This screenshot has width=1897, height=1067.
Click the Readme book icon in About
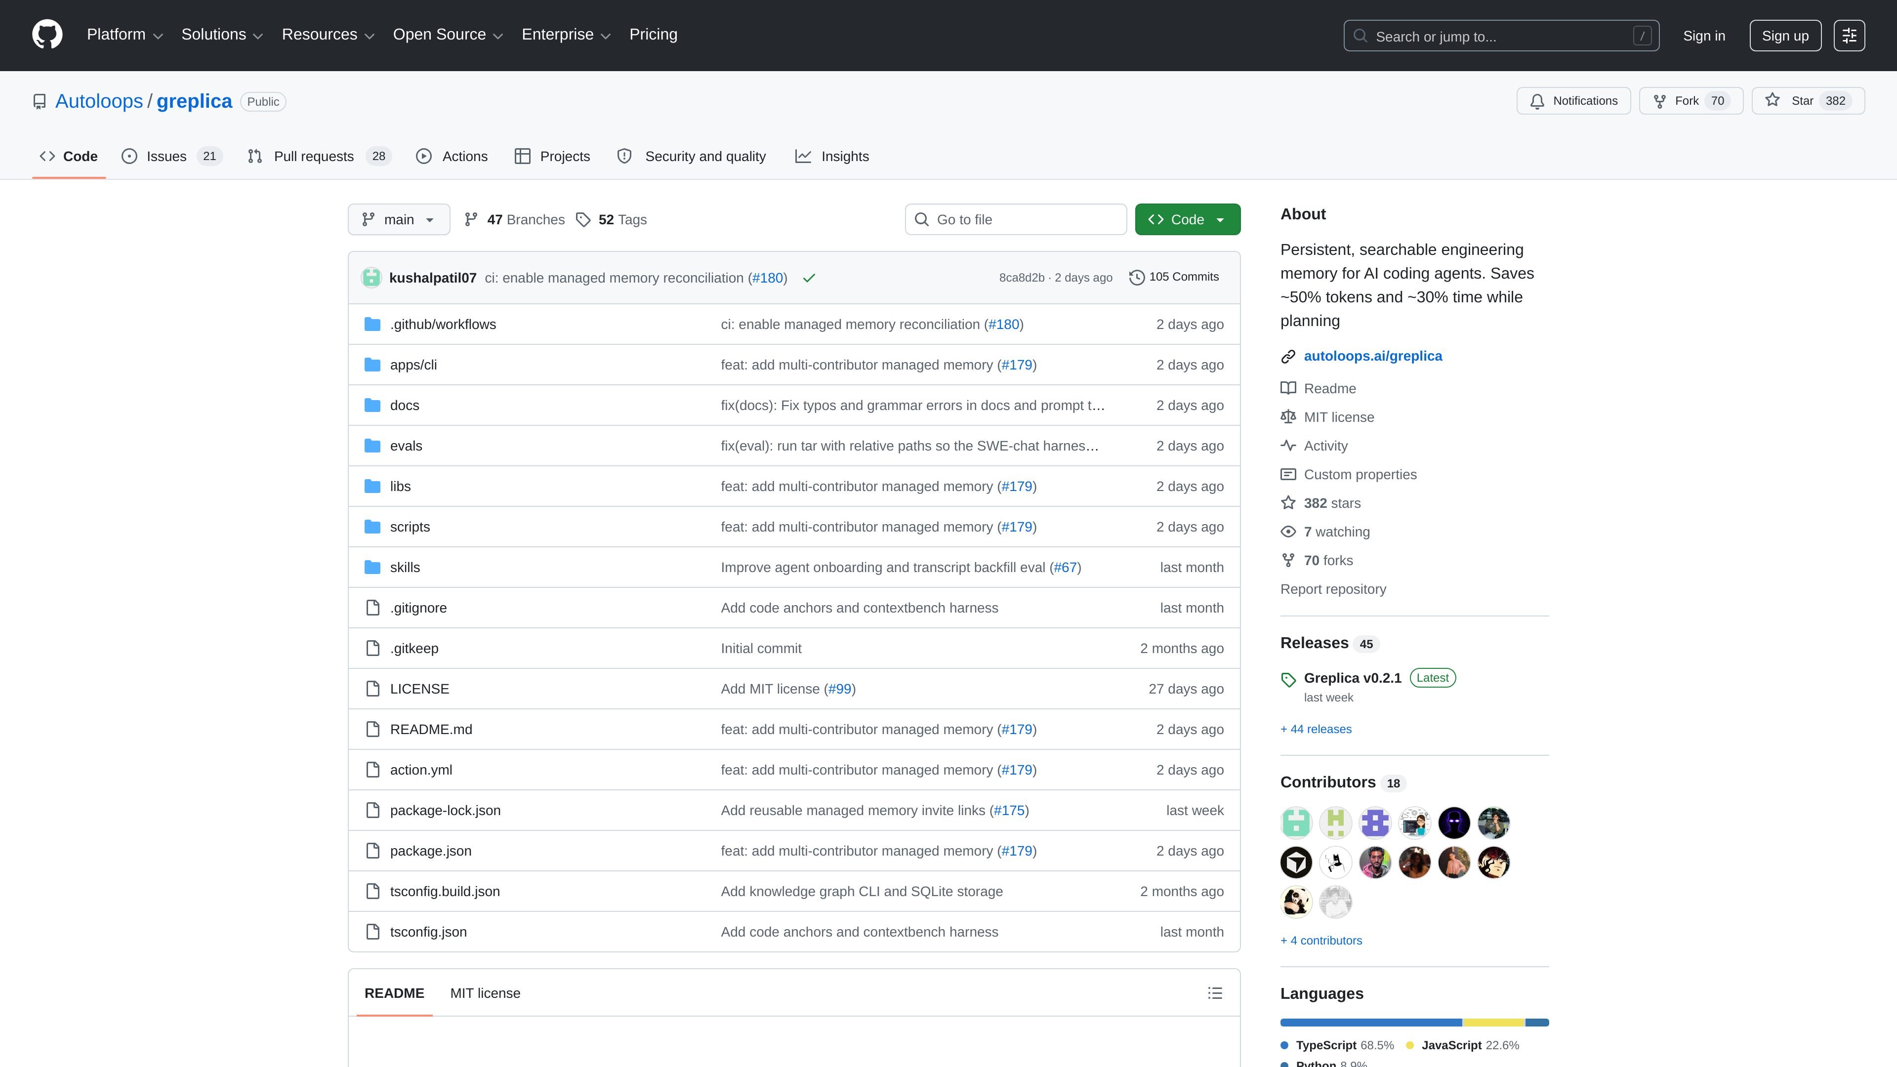(1288, 388)
